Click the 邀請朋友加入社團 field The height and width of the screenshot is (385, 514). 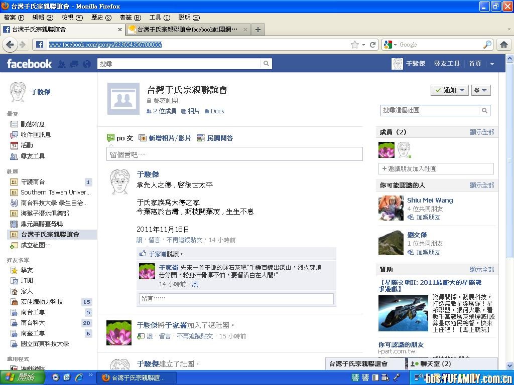(x=436, y=169)
